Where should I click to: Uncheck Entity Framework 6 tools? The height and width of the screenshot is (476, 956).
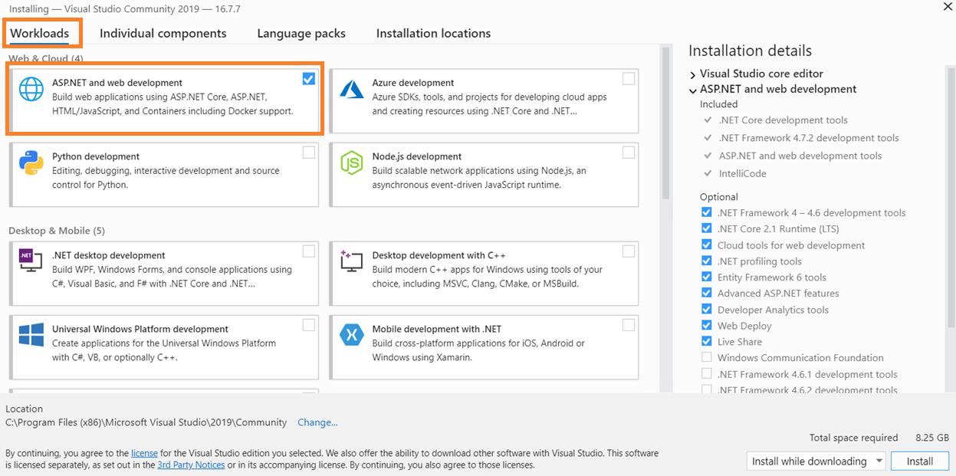(706, 277)
